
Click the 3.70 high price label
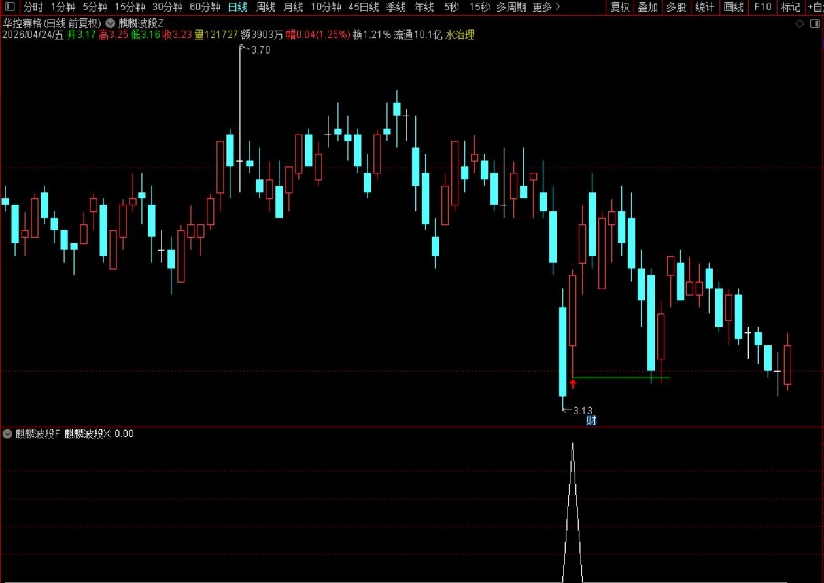pyautogui.click(x=260, y=50)
